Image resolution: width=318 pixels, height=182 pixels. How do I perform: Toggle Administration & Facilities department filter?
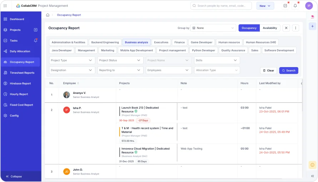click(68, 42)
